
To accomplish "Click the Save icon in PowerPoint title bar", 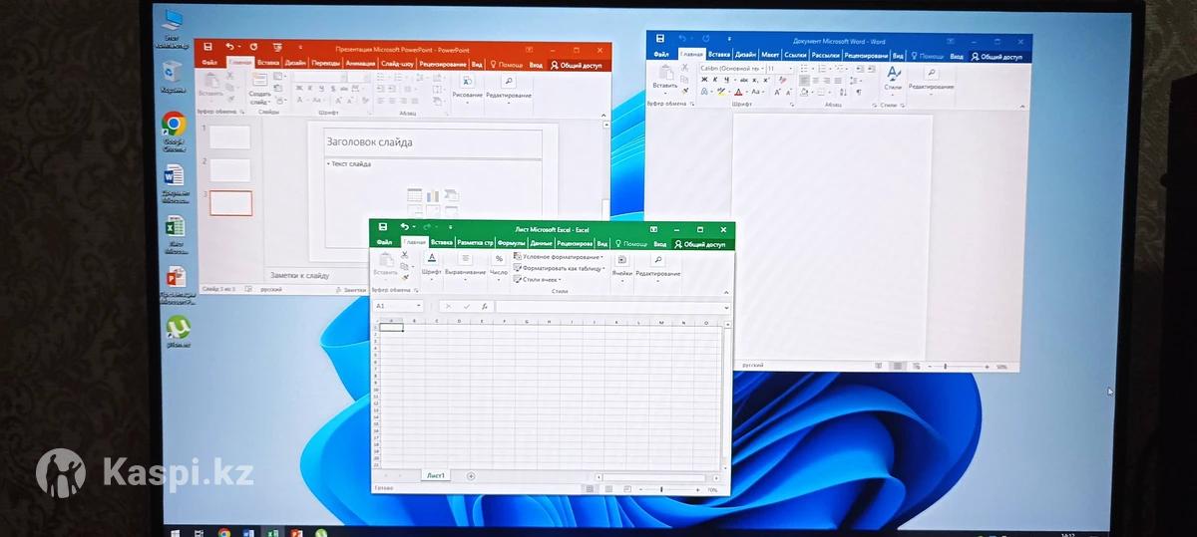I will [208, 47].
